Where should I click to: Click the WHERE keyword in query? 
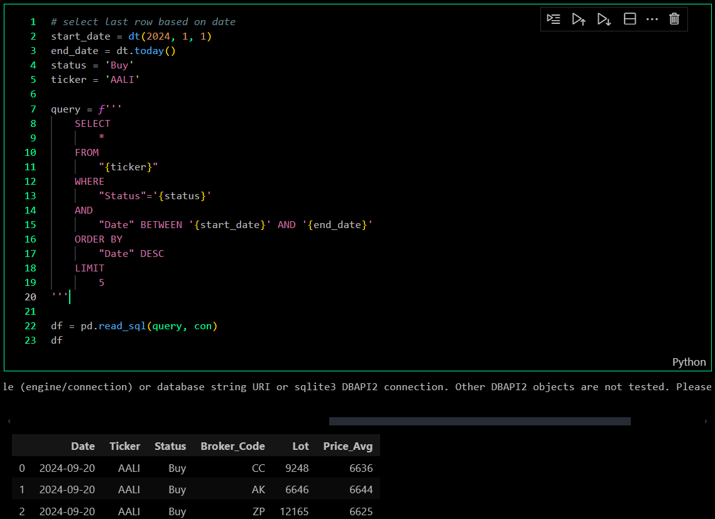(89, 182)
